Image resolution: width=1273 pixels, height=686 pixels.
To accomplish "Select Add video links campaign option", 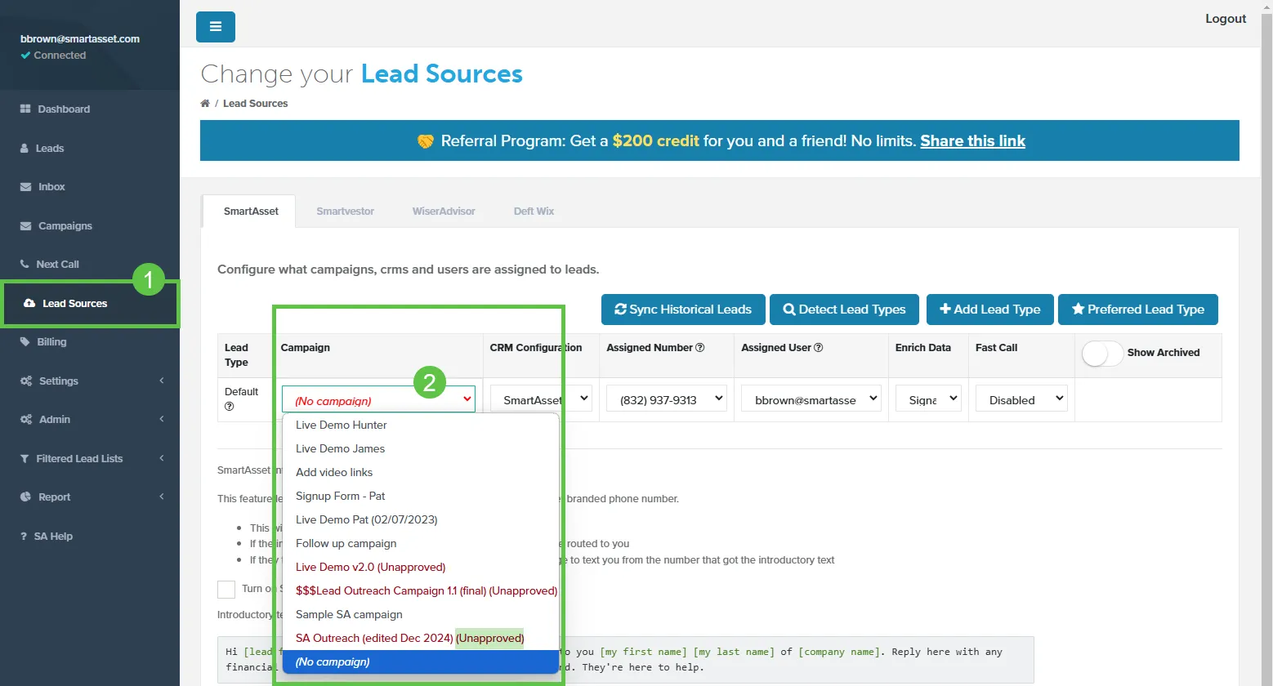I will (421, 472).
